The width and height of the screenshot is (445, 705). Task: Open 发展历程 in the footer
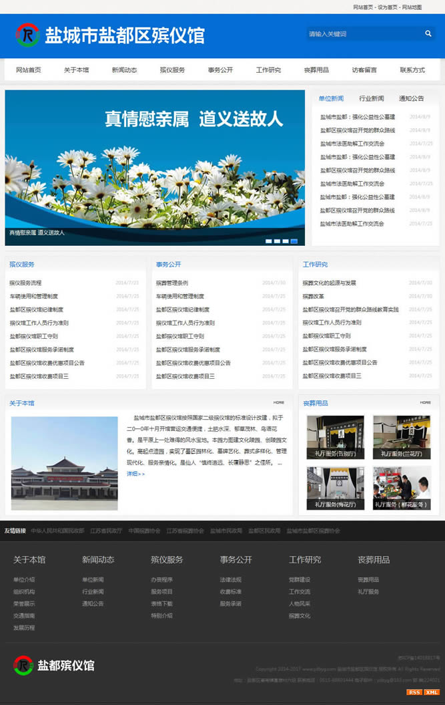(x=24, y=627)
